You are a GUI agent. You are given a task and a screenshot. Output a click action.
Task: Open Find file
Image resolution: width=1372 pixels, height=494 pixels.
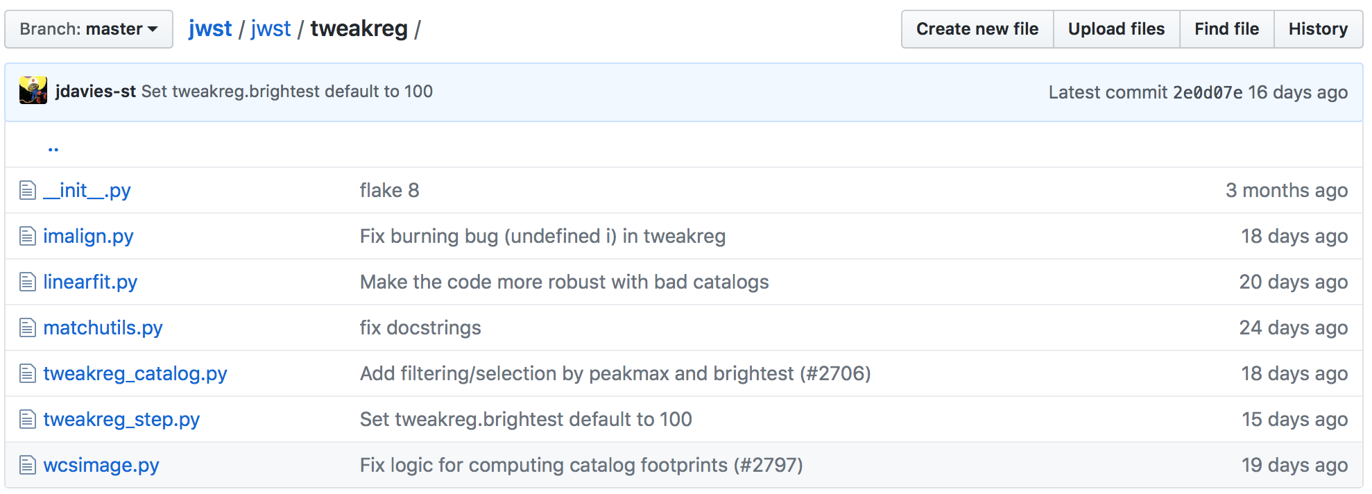point(1226,29)
